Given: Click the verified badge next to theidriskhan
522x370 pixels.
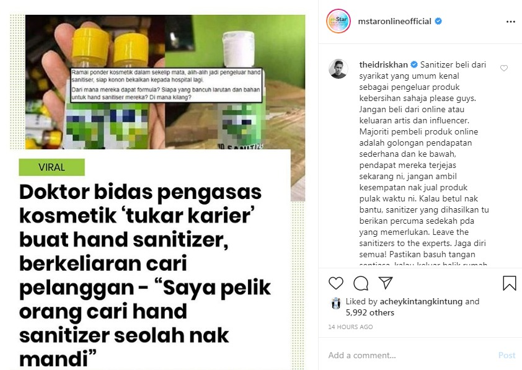Looking at the screenshot, I should (414, 64).
